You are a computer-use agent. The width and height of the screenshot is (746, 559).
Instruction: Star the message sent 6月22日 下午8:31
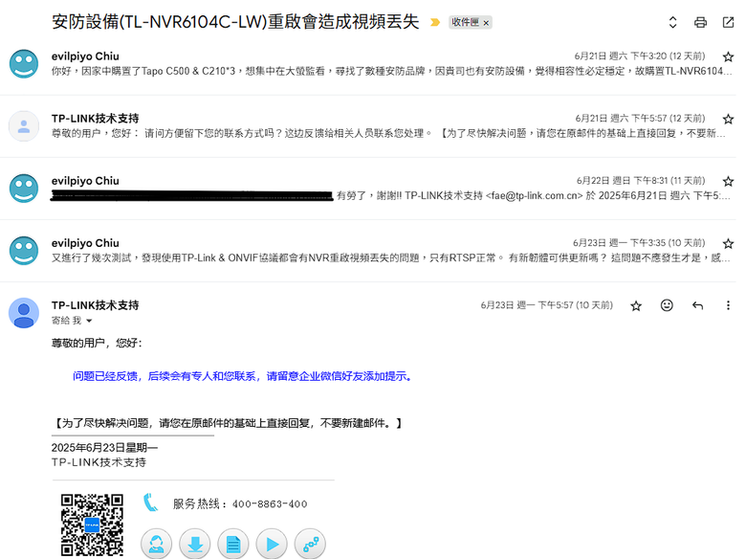pyautogui.click(x=728, y=182)
